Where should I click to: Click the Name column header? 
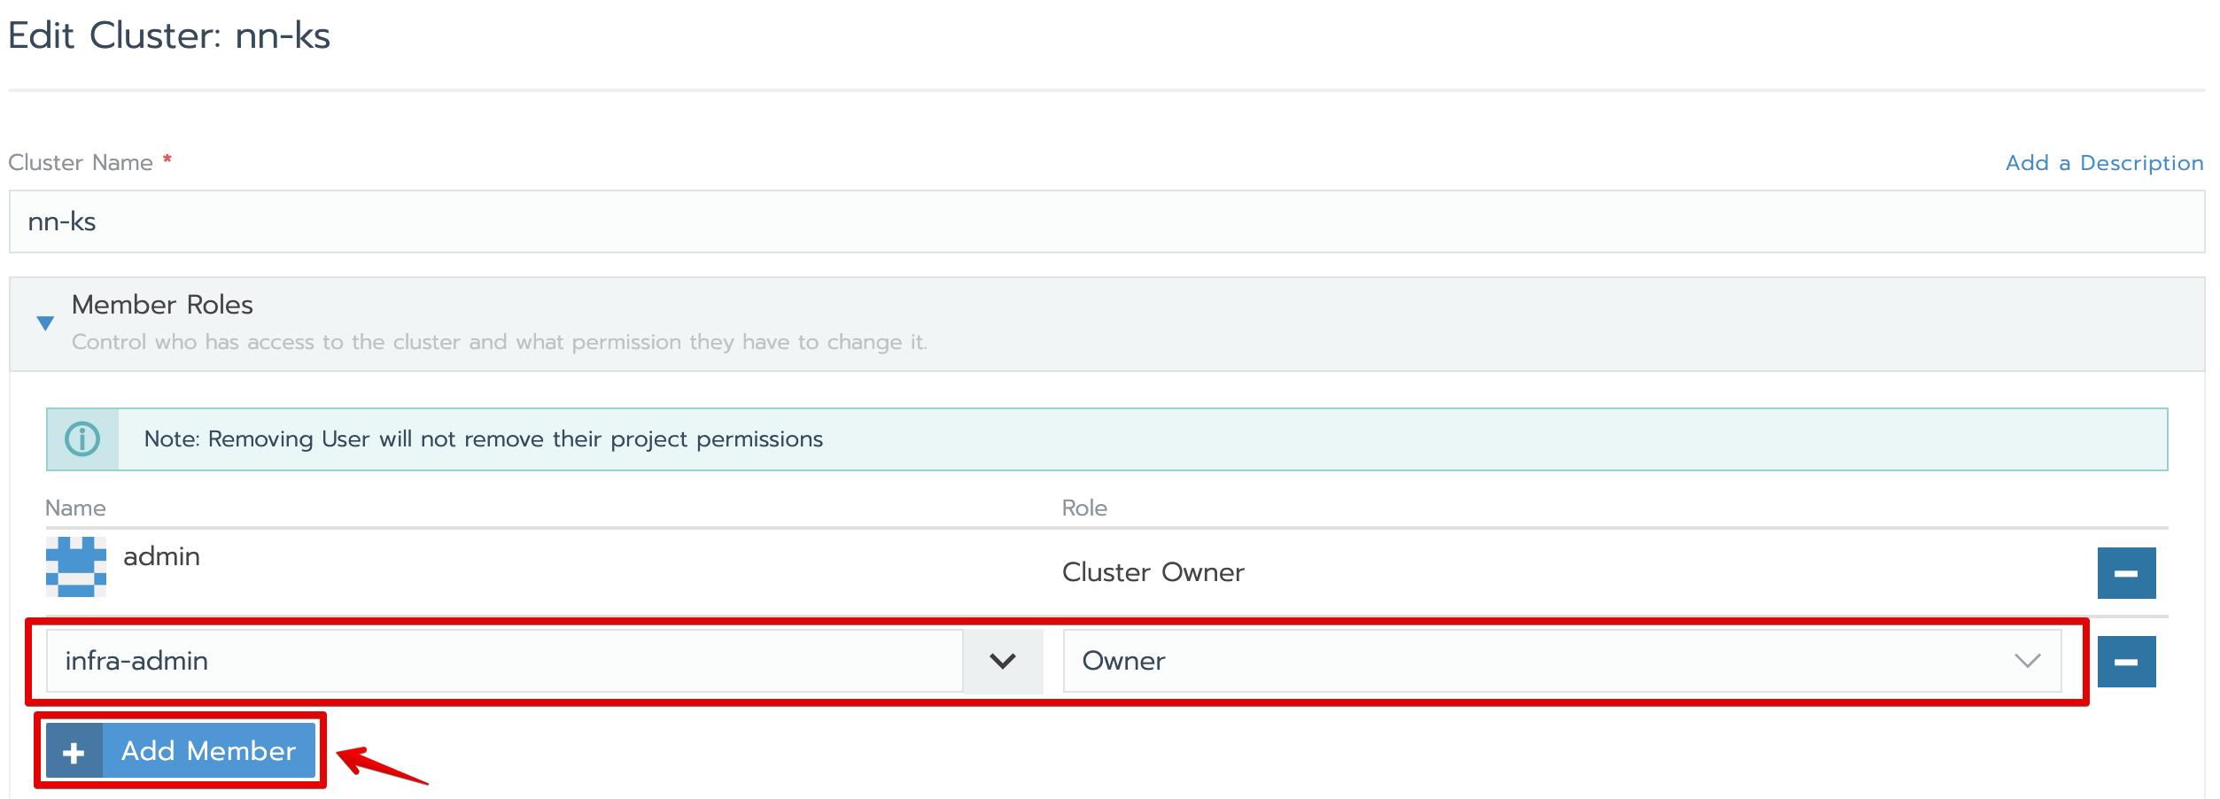[75, 508]
